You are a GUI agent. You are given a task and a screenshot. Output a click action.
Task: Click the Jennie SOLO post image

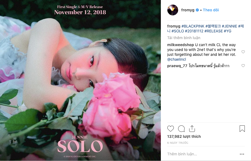pyautogui.click(x=80, y=80)
